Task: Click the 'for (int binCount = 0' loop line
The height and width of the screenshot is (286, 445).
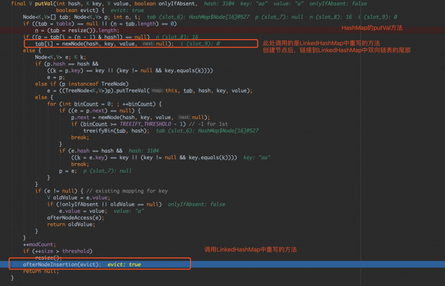Action: (105, 104)
